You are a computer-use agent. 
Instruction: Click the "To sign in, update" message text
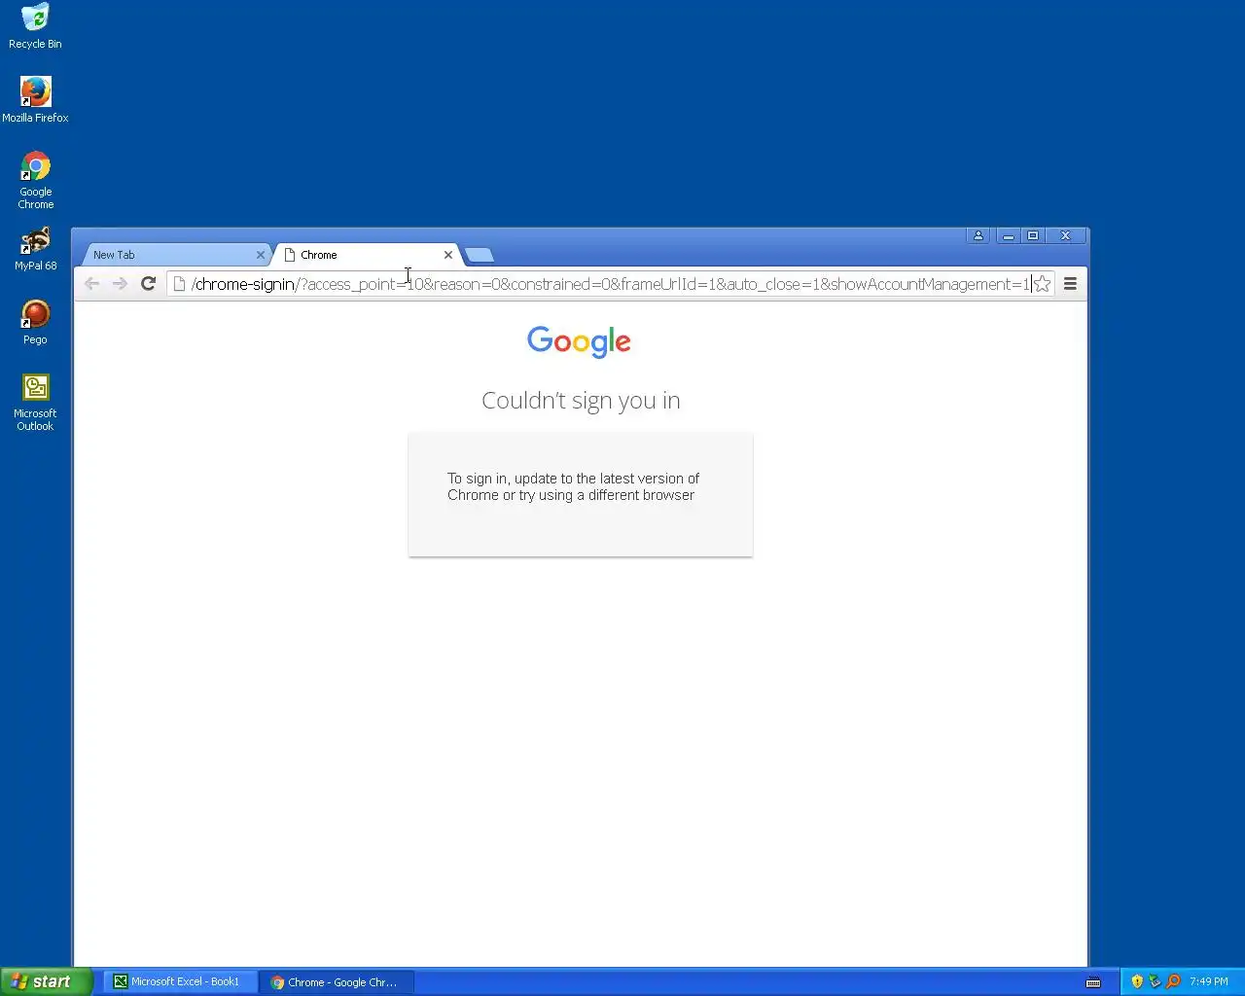pyautogui.click(x=573, y=486)
